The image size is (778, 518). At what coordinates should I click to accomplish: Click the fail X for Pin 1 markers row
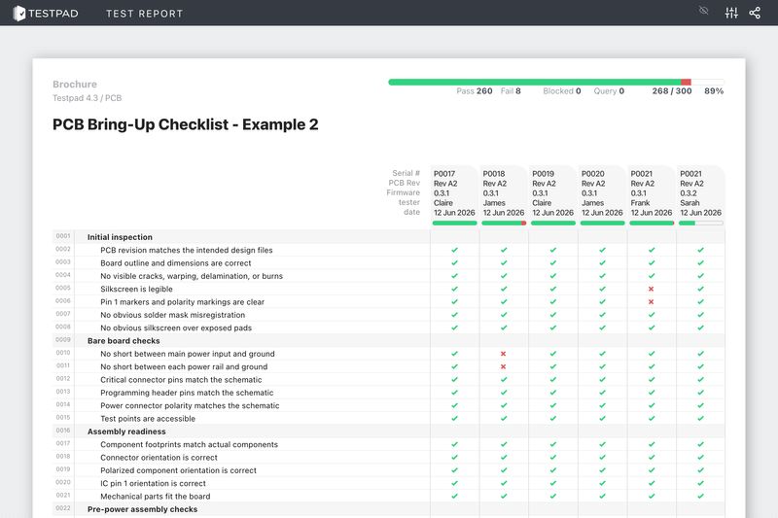pos(651,302)
